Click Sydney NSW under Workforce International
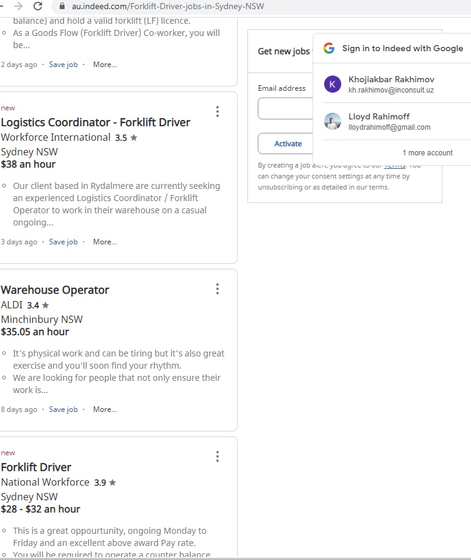 29,152
